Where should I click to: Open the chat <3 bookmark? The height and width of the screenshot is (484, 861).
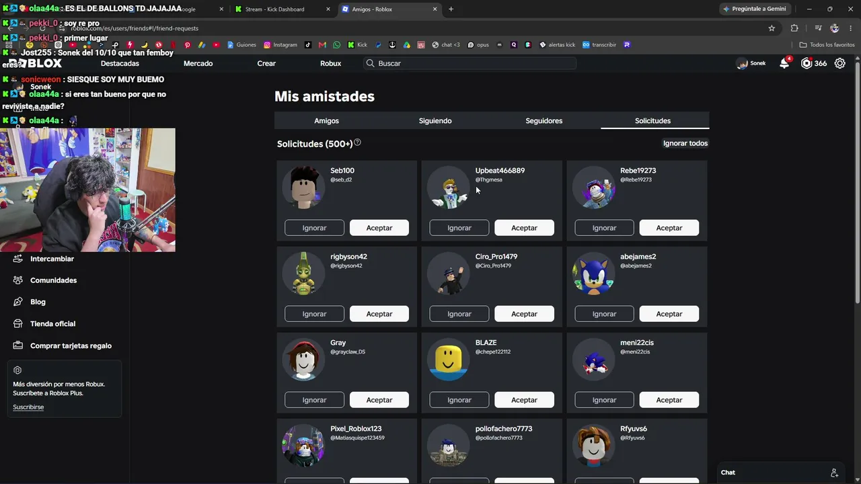pos(446,45)
